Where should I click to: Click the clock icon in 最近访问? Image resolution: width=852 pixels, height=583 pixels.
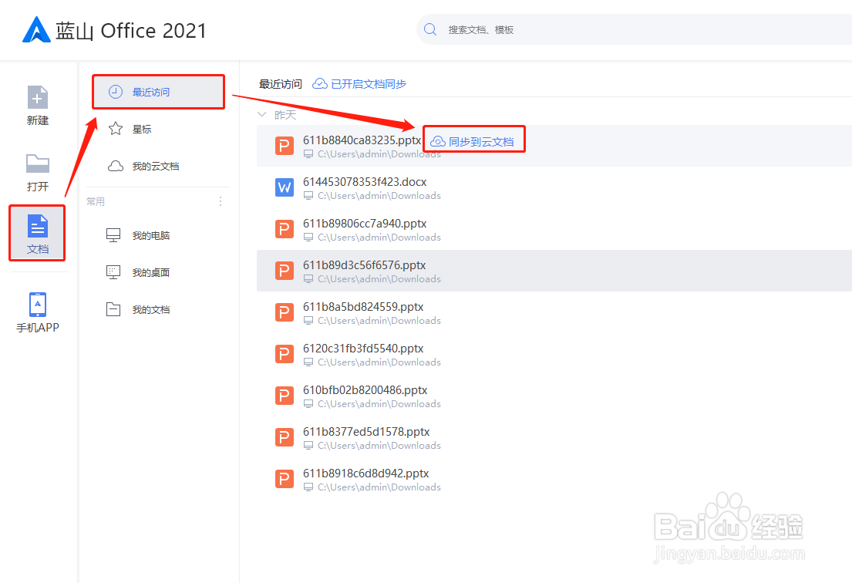[115, 92]
